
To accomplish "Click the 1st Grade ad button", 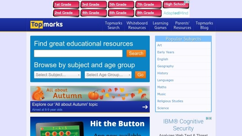I will click(66, 5).
